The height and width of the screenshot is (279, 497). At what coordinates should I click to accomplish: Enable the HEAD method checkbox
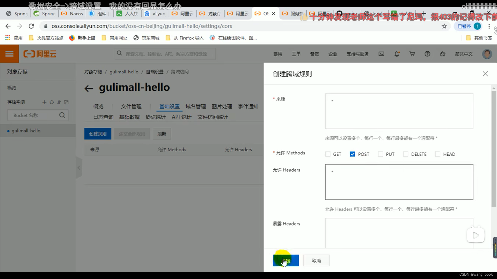click(438, 154)
